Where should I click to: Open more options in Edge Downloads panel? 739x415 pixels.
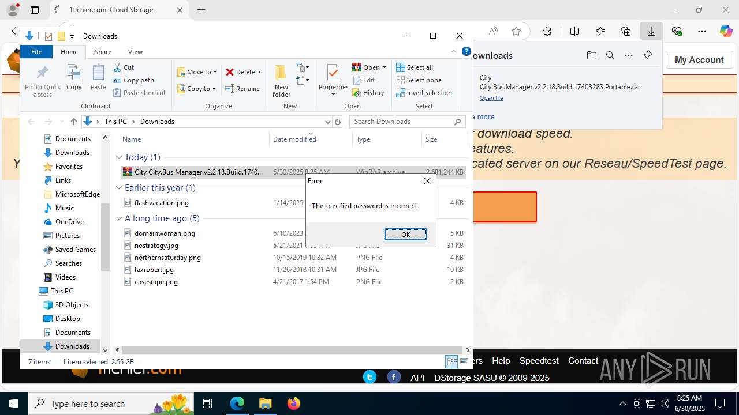point(629,55)
